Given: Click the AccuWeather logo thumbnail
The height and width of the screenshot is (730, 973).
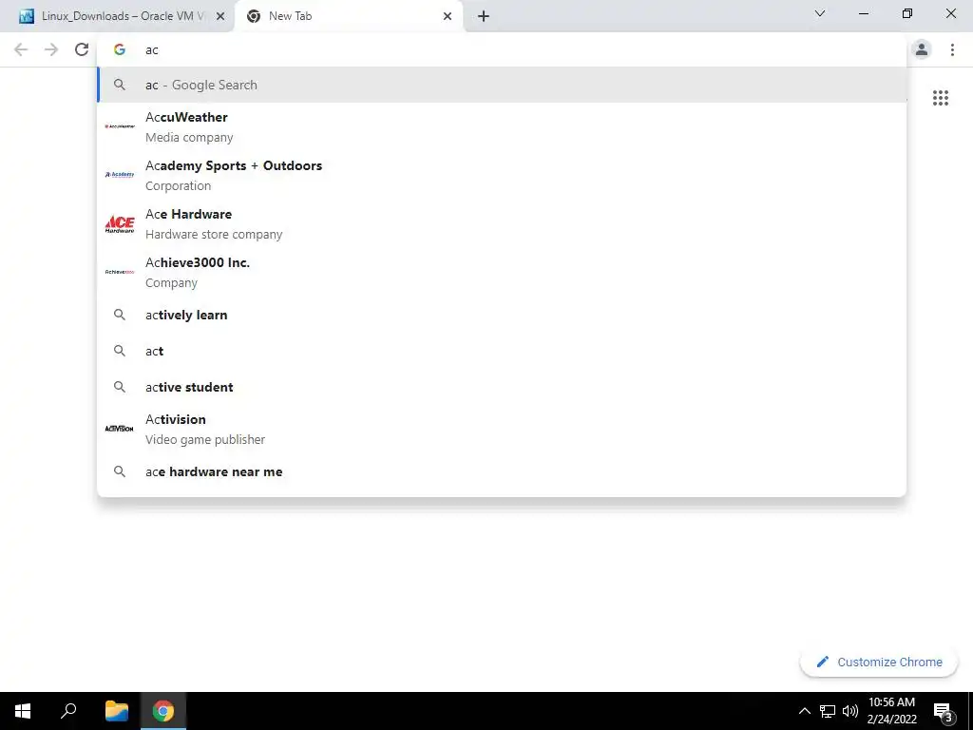Looking at the screenshot, I should [120, 126].
